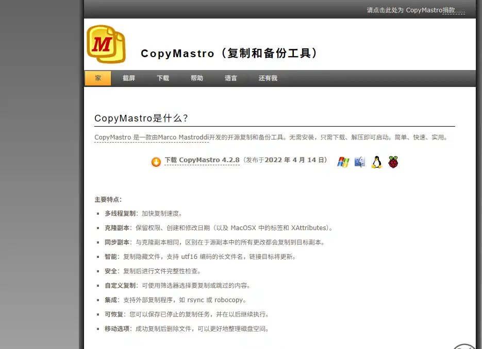Click the 克隆副本 feature line

(x=219, y=228)
